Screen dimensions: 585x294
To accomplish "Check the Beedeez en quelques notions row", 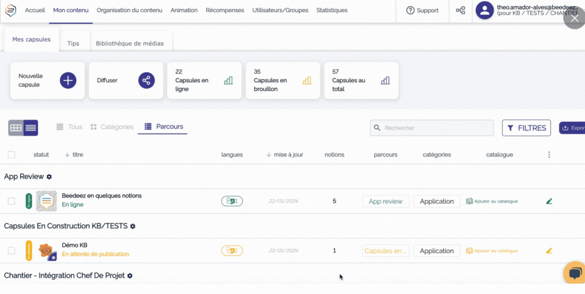I will 11,201.
